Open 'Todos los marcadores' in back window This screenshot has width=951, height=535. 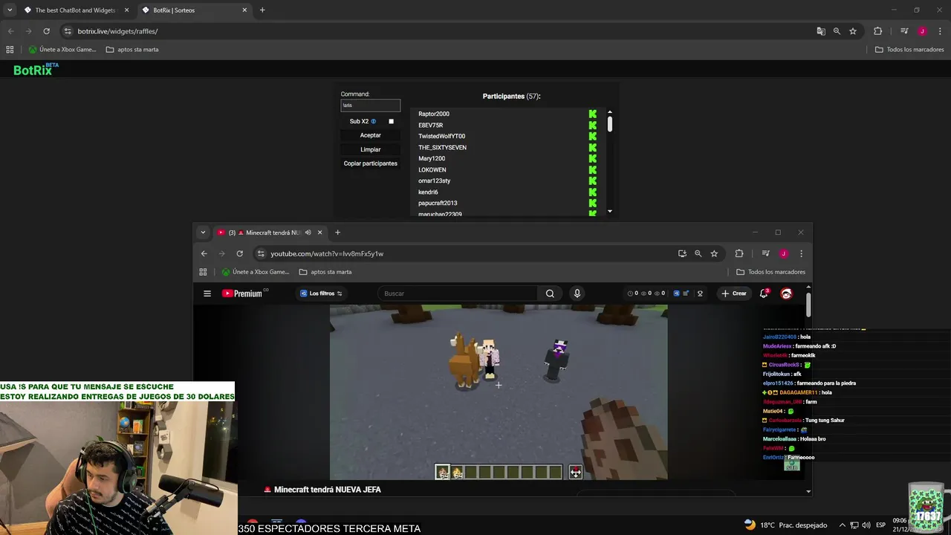coord(909,50)
